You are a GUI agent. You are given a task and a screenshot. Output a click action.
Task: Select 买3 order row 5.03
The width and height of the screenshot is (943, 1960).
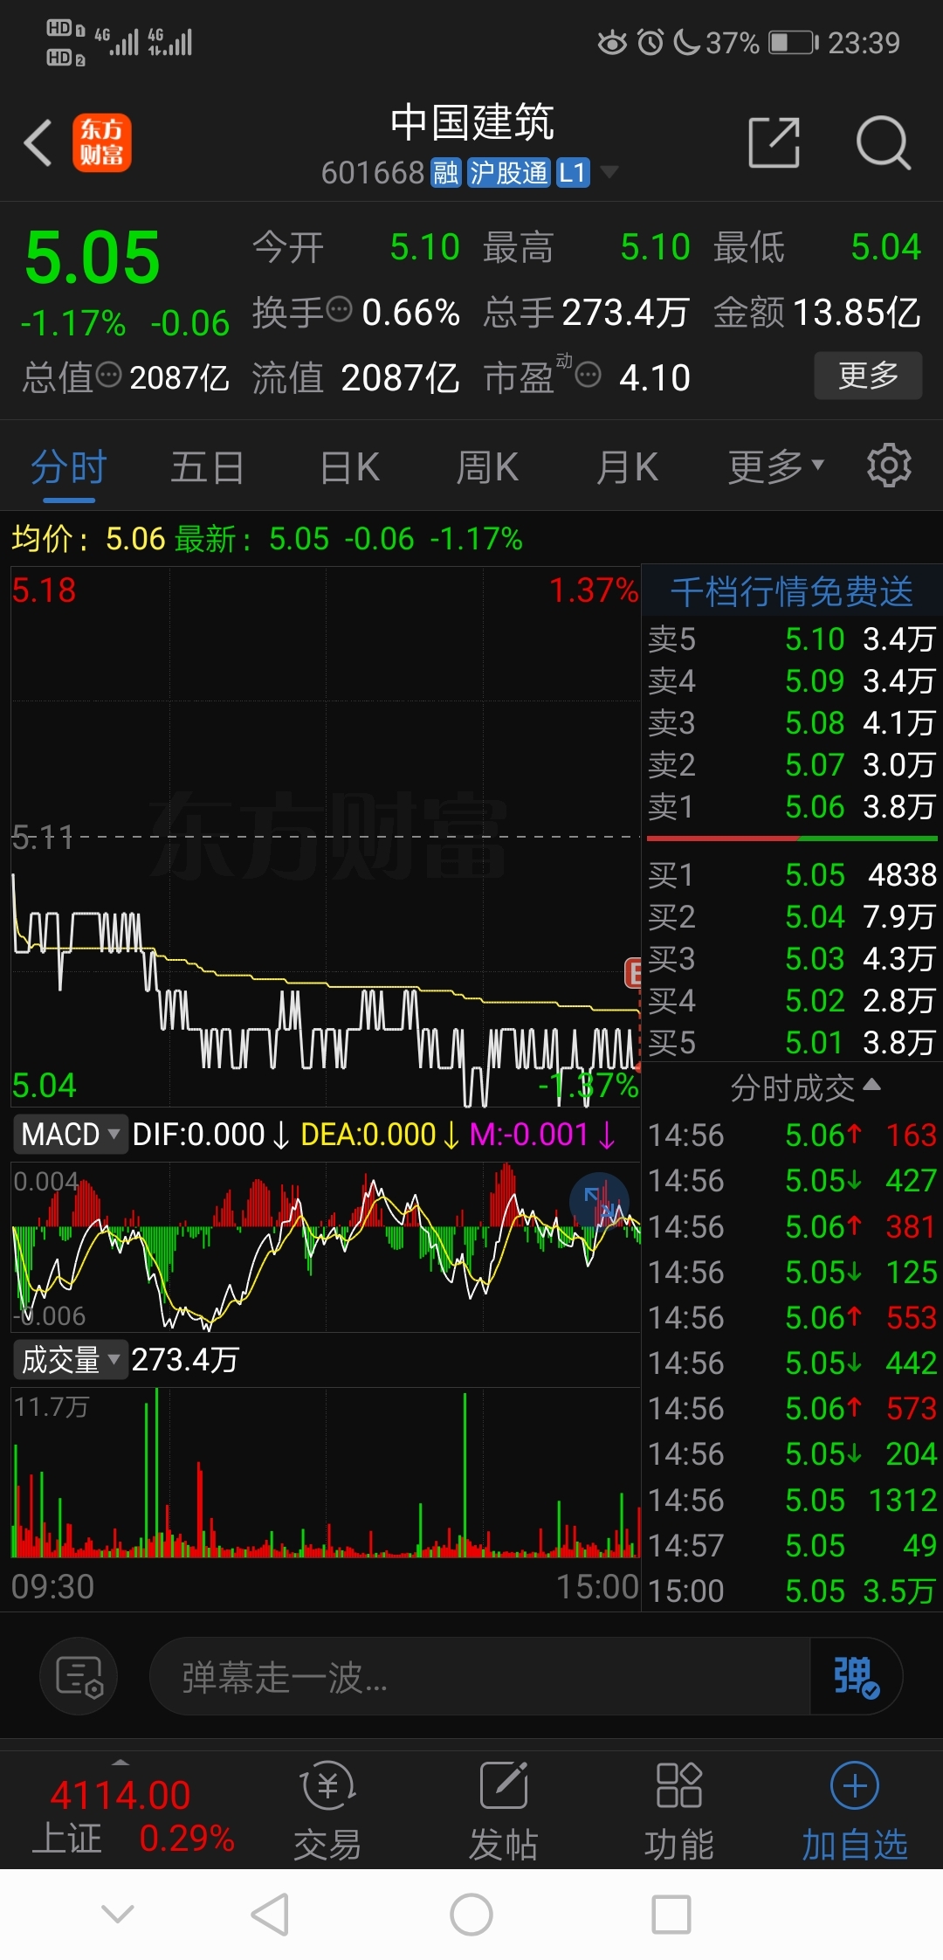[792, 958]
